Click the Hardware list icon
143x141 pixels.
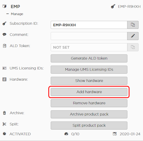(4, 79)
